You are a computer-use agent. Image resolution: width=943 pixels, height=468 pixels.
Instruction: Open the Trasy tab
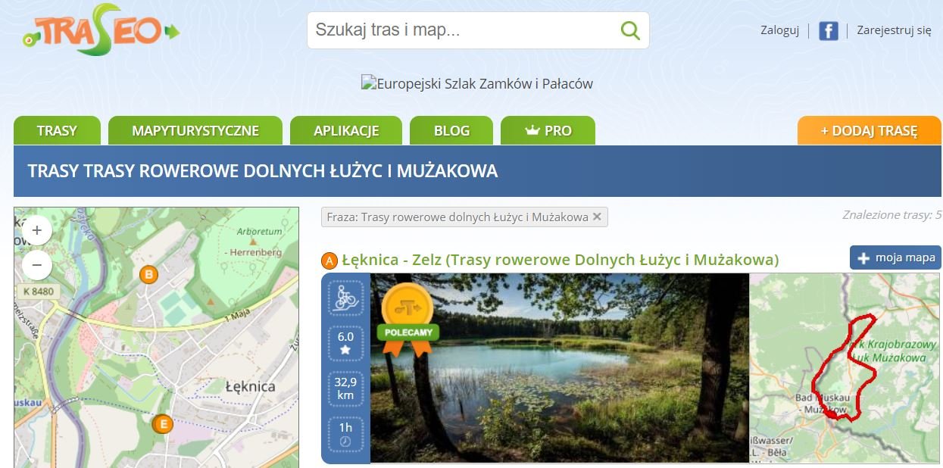(57, 130)
